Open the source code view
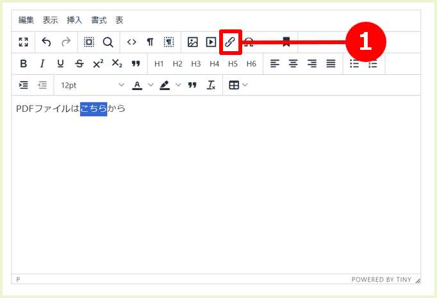The image size is (437, 298). pos(131,42)
